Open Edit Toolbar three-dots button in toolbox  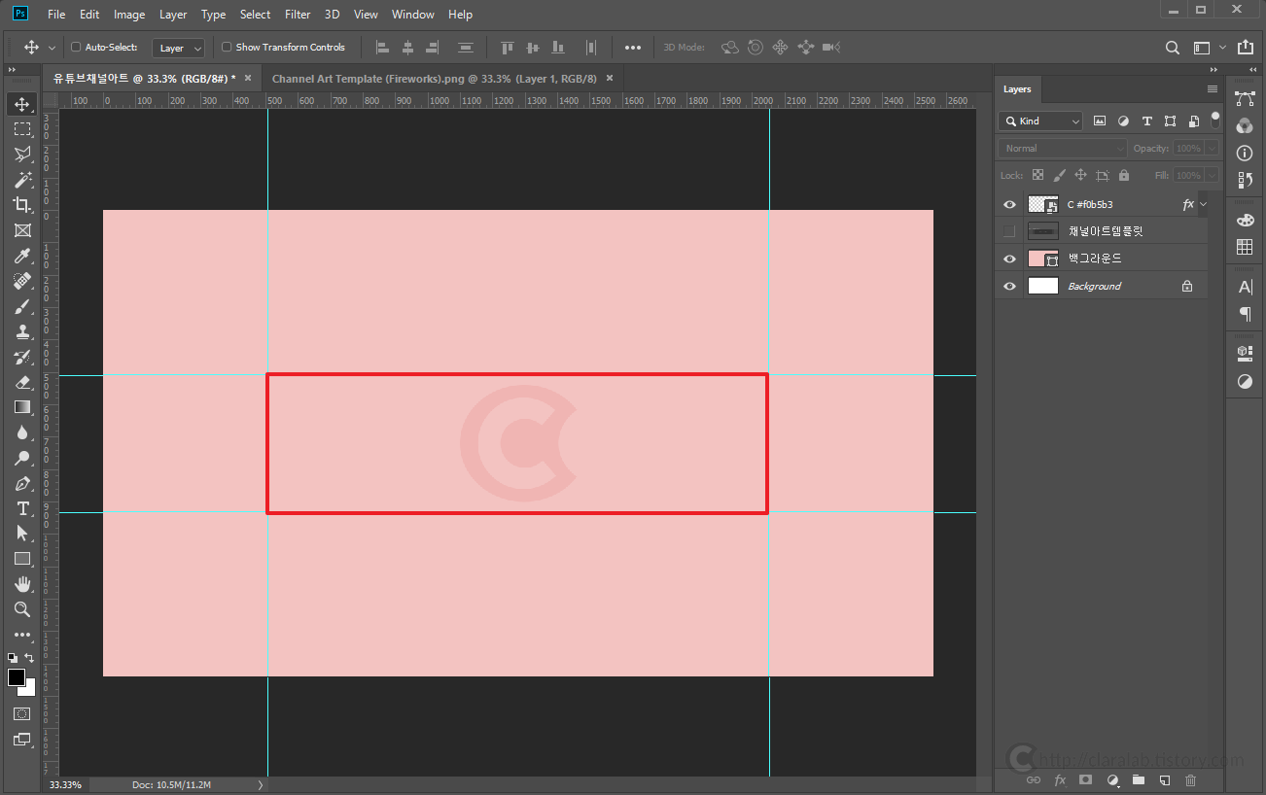click(22, 635)
